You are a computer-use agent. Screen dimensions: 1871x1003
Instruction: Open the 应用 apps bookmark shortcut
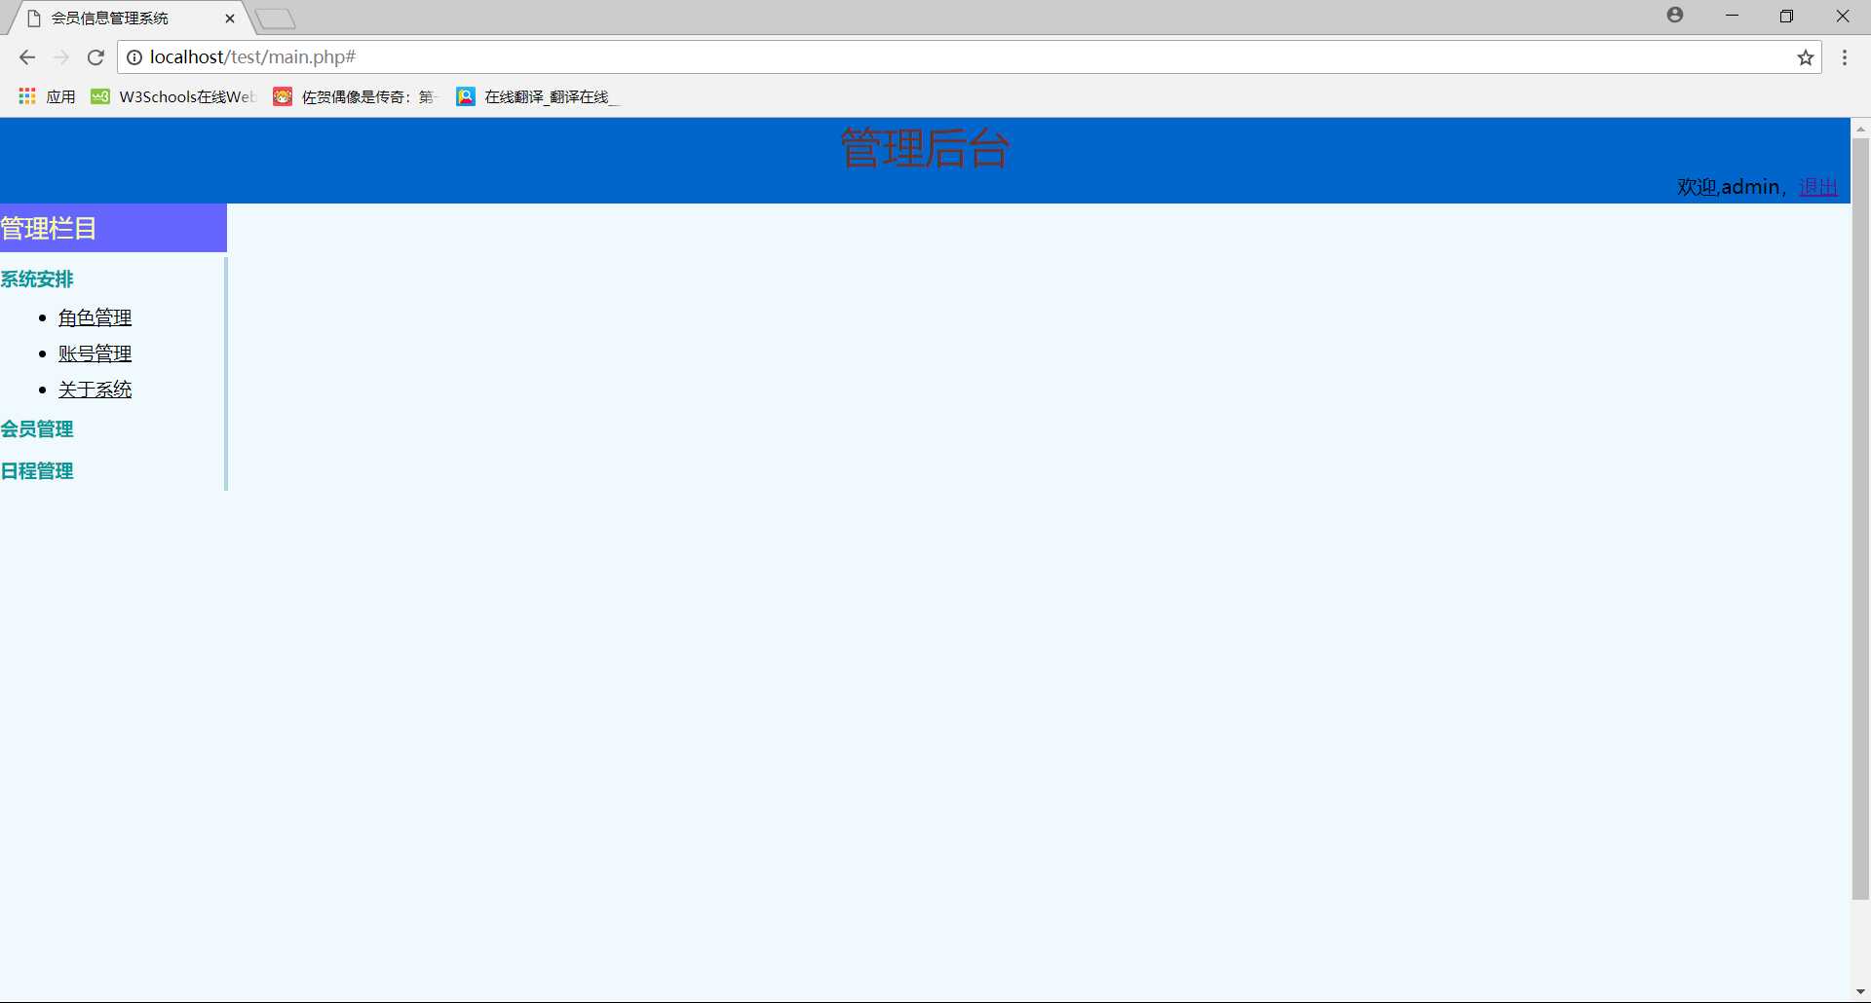point(47,96)
